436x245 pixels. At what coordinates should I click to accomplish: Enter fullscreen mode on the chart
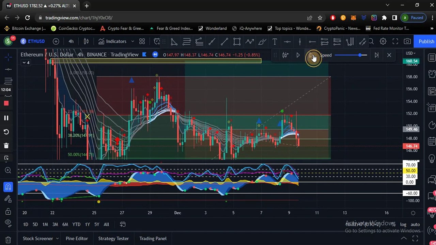coord(395,42)
